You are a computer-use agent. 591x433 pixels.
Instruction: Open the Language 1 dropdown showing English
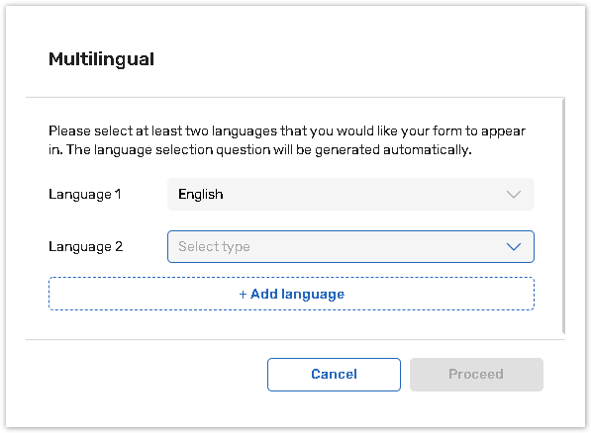(x=350, y=195)
